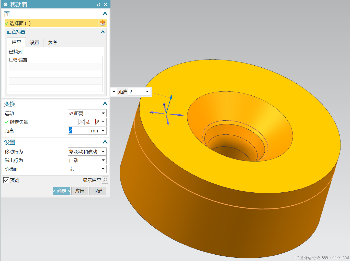Switch to the 参考 tab
Image resolution: width=350 pixels, height=261 pixels.
52,42
